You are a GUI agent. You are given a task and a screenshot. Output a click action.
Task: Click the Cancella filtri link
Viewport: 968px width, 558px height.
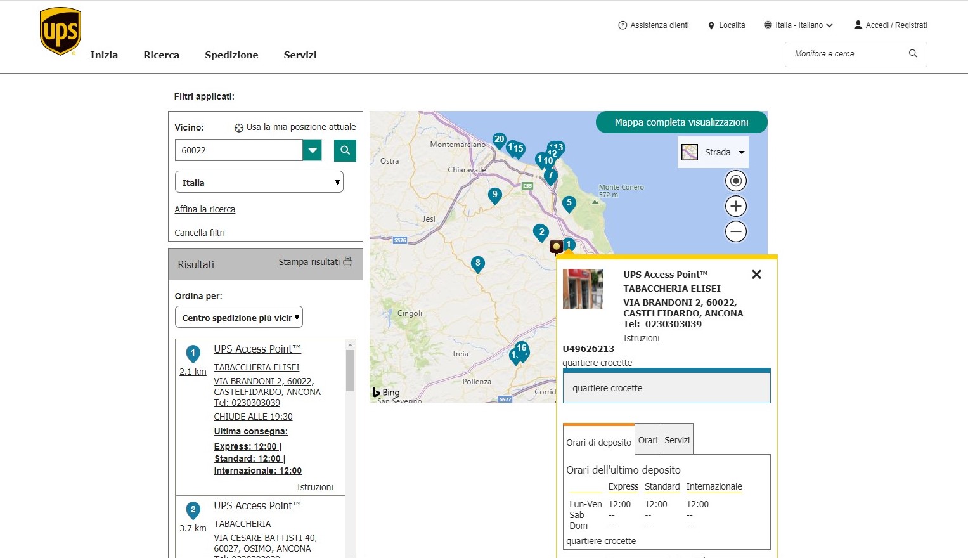coord(200,233)
